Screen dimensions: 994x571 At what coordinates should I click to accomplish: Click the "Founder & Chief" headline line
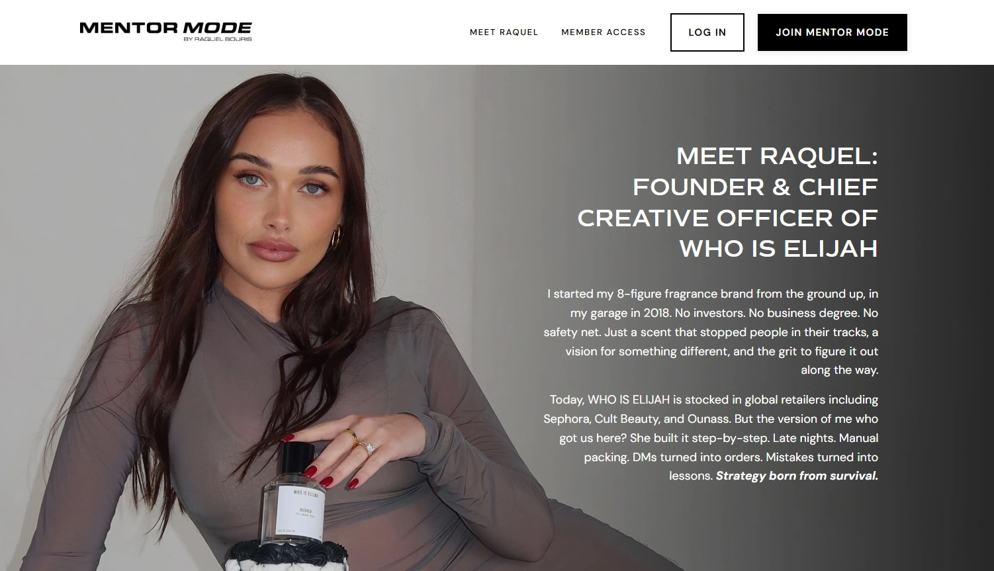[755, 187]
